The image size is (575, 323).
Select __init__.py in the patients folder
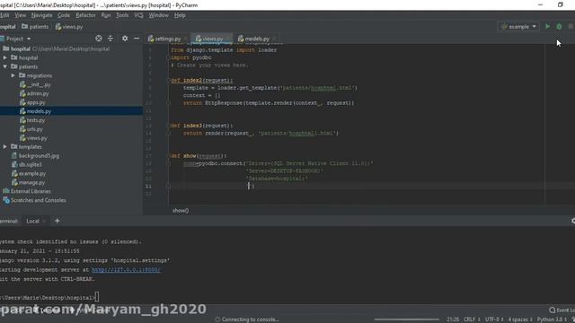(35, 84)
